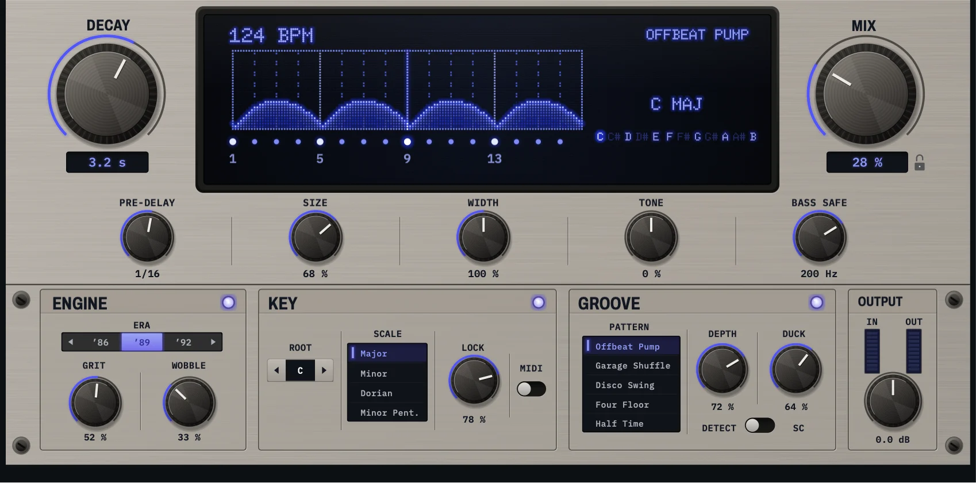
Task: Click the Era left arrow
Action: pos(71,342)
